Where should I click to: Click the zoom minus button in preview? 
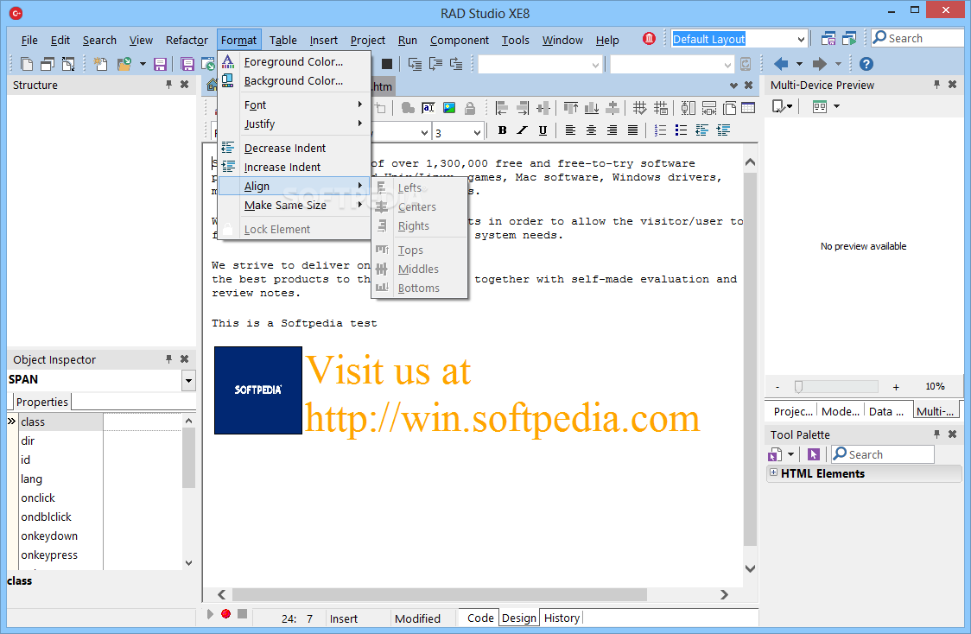click(777, 387)
